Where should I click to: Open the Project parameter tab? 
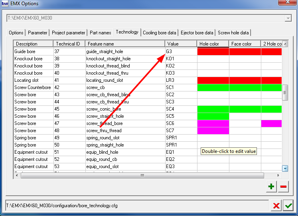click(69, 33)
